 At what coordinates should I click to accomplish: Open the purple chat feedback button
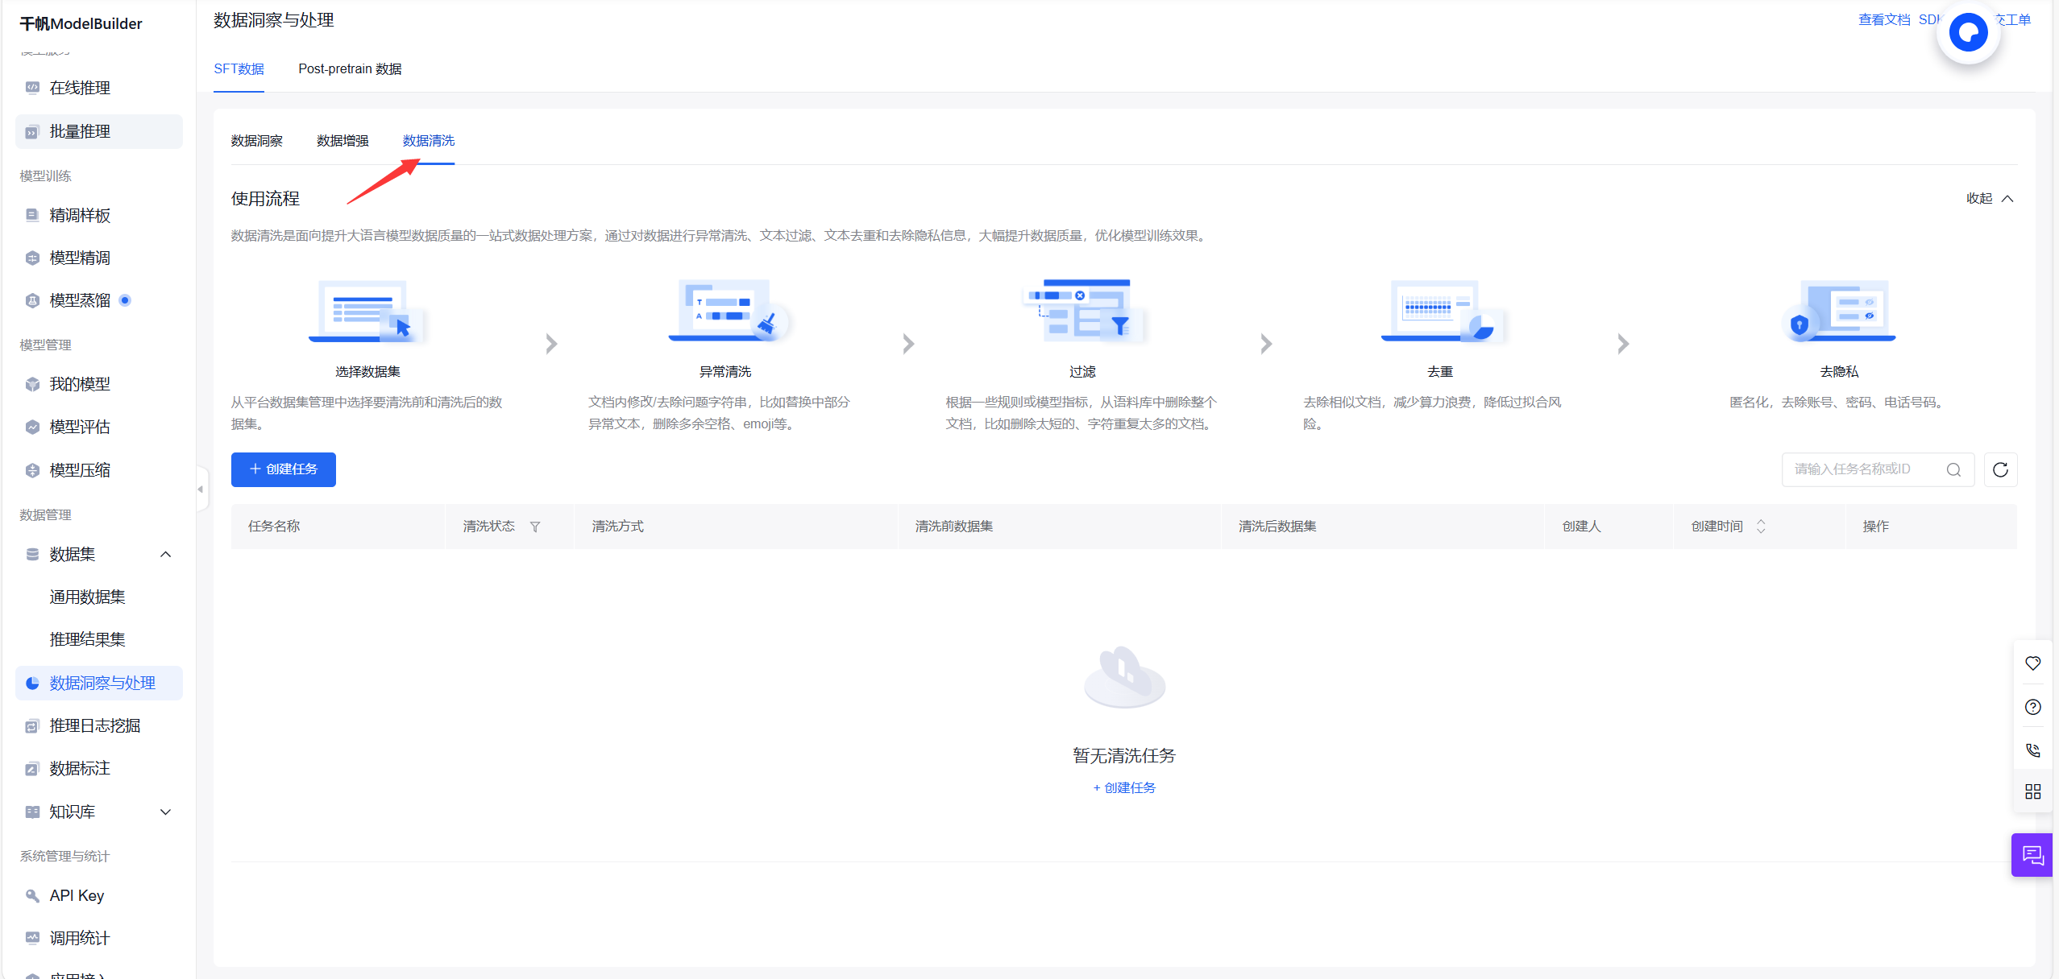coord(2032,855)
